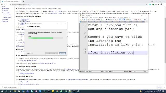Click Notepad++ Print toolbar icon
Viewport: 166px width, 93px height.
point(92,20)
